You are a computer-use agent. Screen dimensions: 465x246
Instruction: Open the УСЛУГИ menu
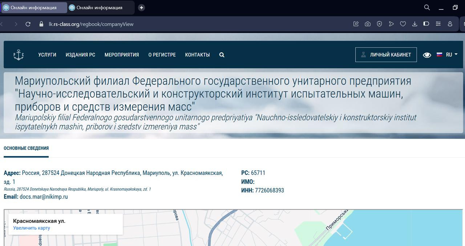47,55
